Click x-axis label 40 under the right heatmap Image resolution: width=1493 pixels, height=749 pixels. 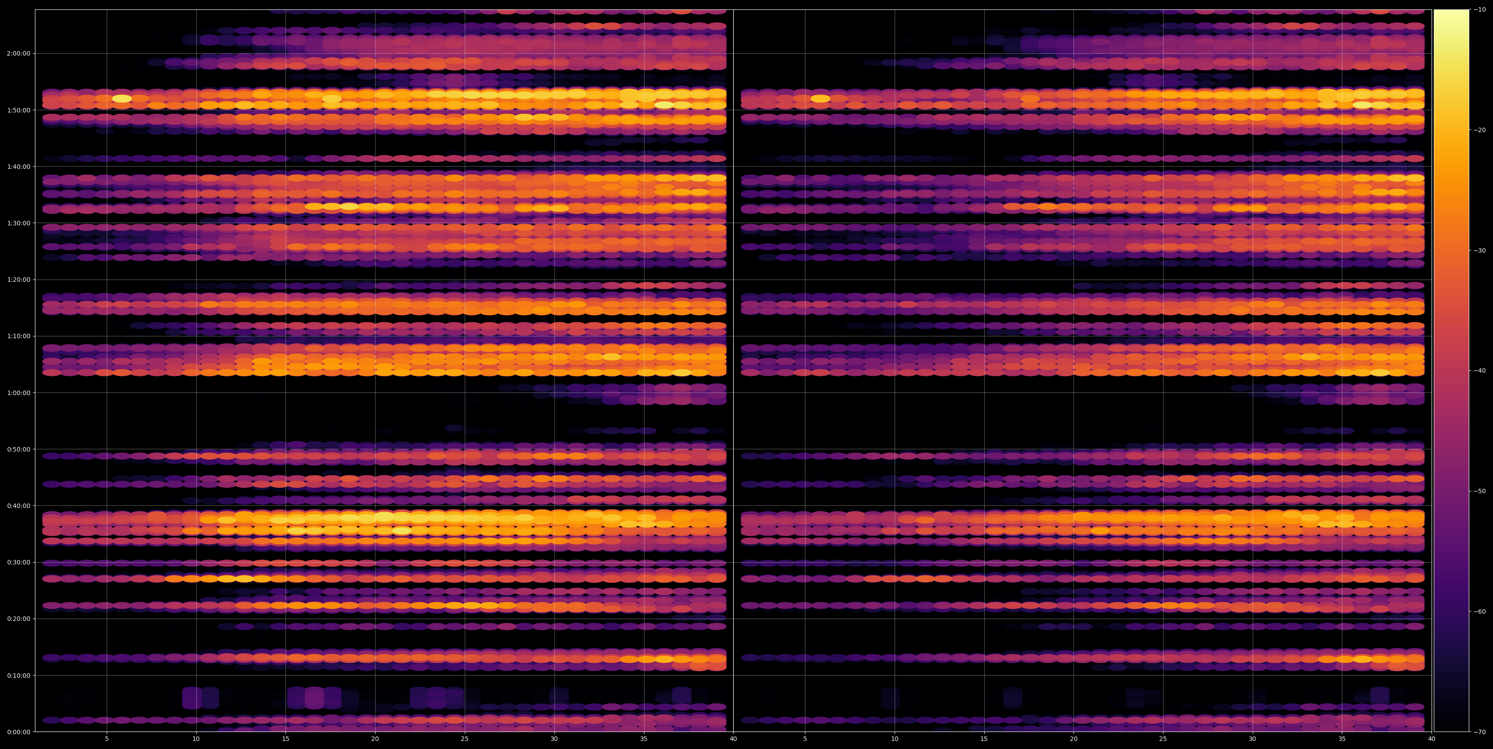pyautogui.click(x=1432, y=739)
